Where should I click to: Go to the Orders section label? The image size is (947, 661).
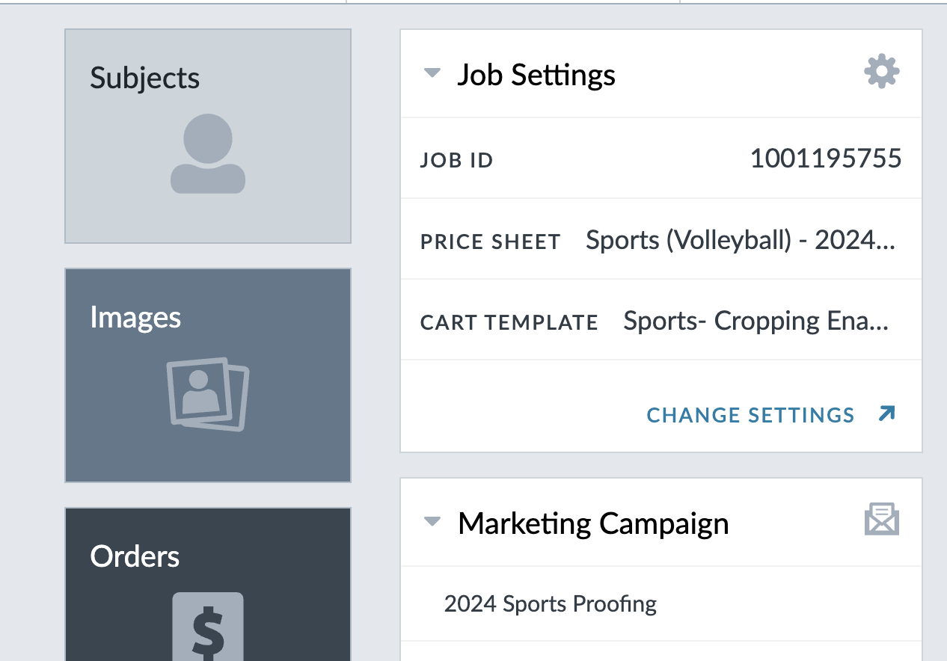135,556
